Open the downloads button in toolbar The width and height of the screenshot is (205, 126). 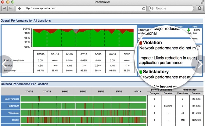200,8
